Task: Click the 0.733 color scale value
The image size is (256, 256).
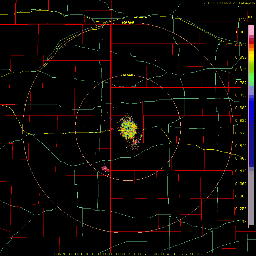Action: (x=241, y=95)
